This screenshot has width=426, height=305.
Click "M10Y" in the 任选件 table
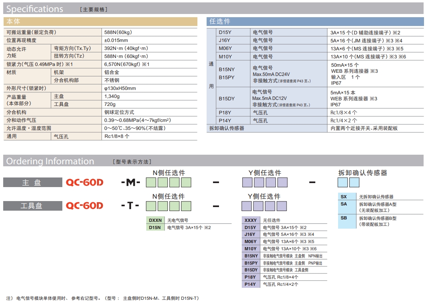(x=225, y=56)
